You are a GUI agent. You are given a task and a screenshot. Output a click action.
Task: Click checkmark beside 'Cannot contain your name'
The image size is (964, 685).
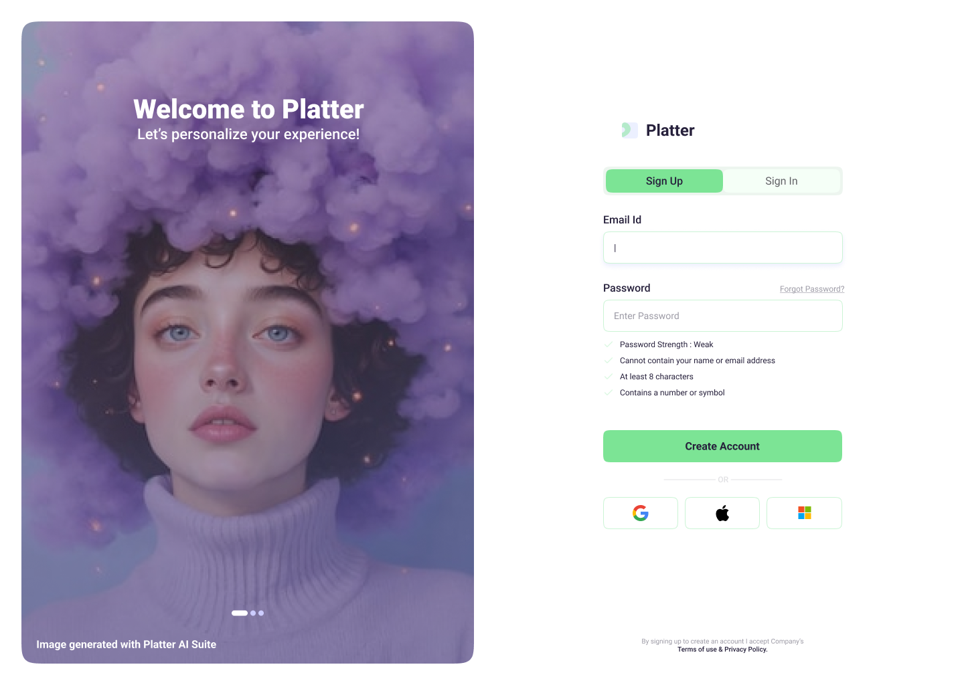point(609,361)
